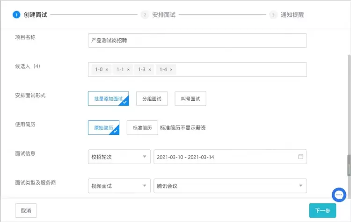Select 分组面试 interview format
The height and width of the screenshot is (222, 351).
pyautogui.click(x=152, y=98)
